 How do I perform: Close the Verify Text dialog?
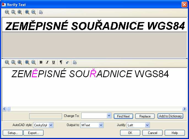pos(184,5)
